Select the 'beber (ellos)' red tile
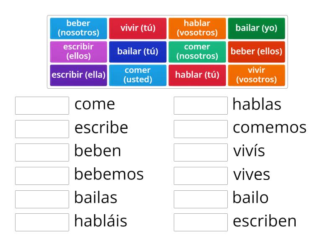The height and width of the screenshot is (251, 335). point(256,51)
